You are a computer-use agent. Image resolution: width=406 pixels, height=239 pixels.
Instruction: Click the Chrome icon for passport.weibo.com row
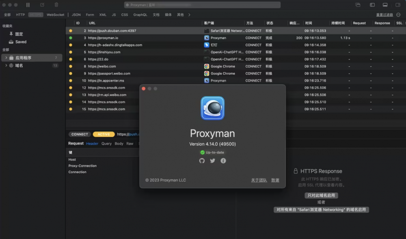(207, 73)
